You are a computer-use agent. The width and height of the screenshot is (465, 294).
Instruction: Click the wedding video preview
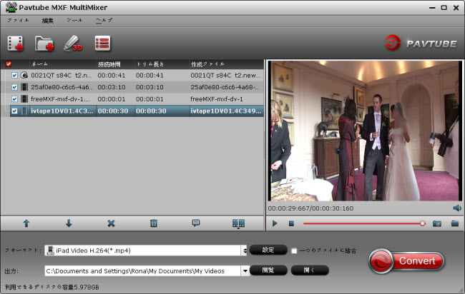(x=364, y=131)
